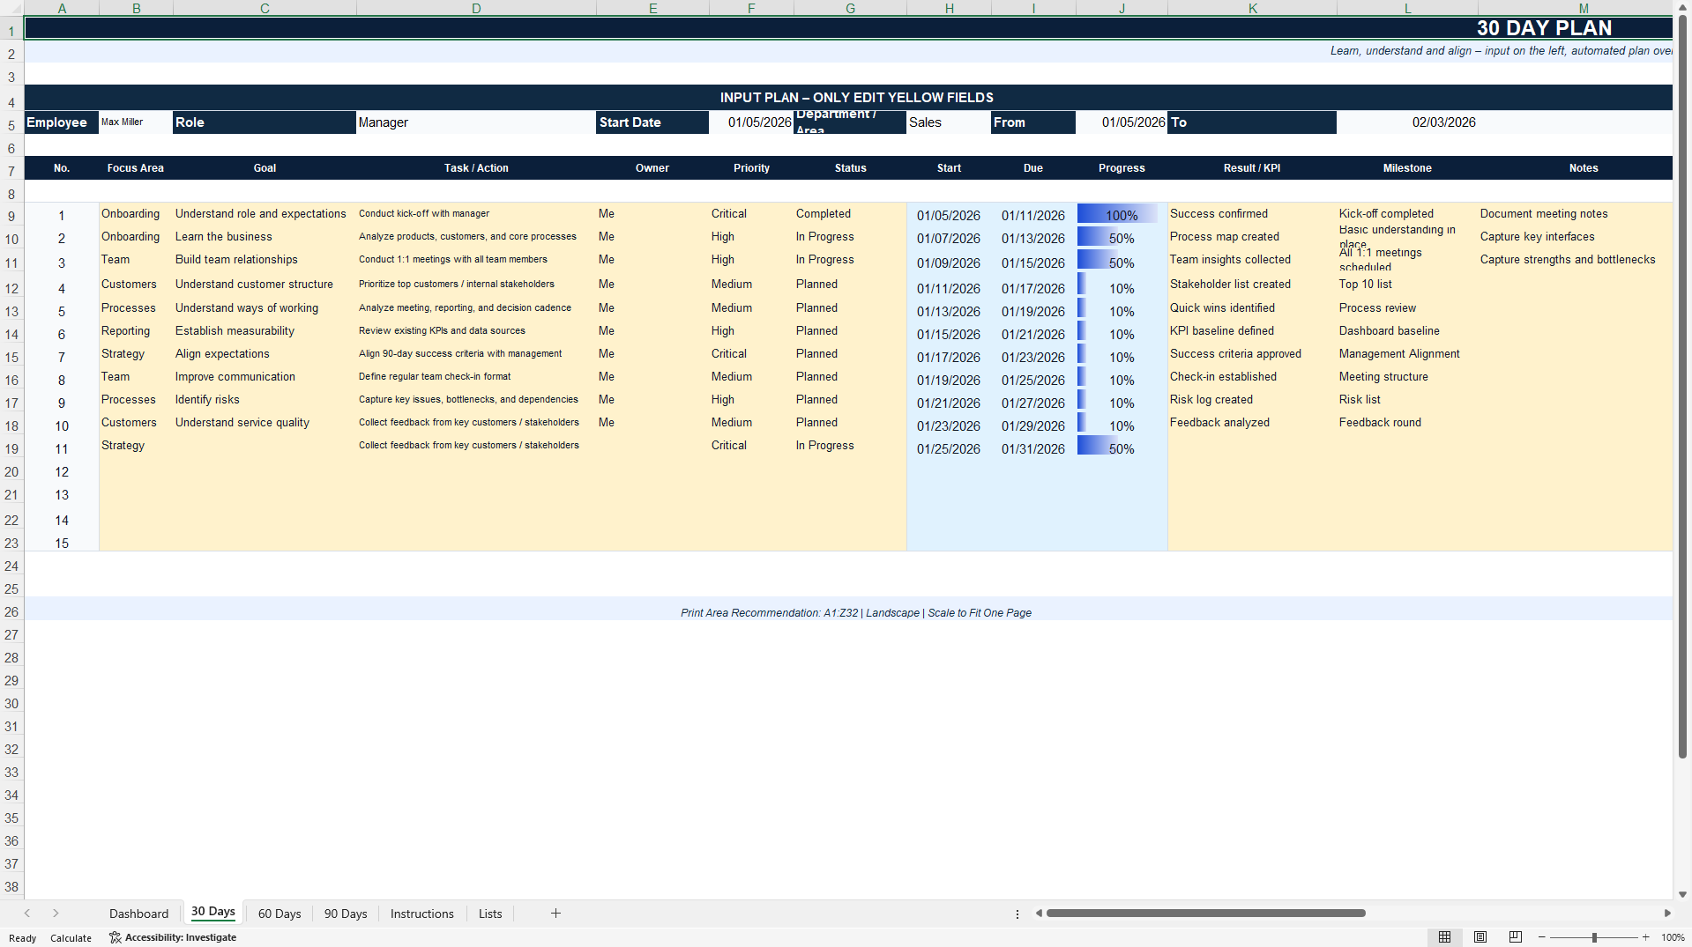Select column K header
Viewport: 1692px width, 947px height.
[1252, 8]
